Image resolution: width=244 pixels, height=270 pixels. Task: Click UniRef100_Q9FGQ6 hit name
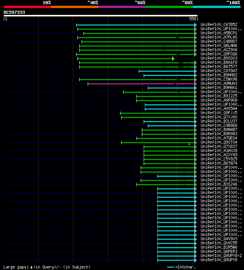219,54
